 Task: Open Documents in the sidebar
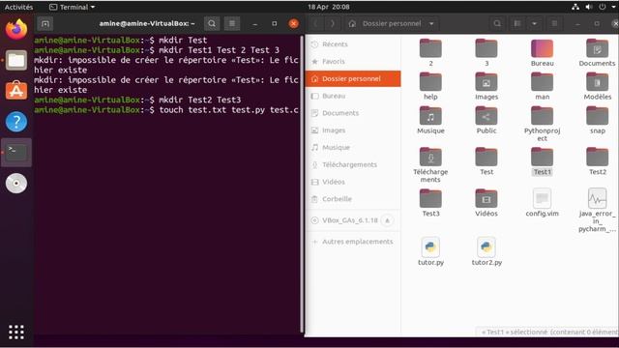353,113
